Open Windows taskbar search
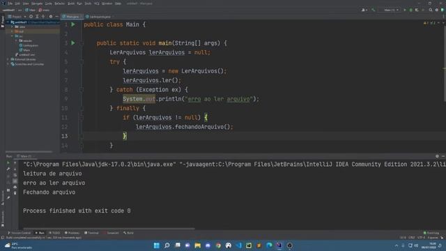The width and height of the screenshot is (446, 251). (167, 245)
